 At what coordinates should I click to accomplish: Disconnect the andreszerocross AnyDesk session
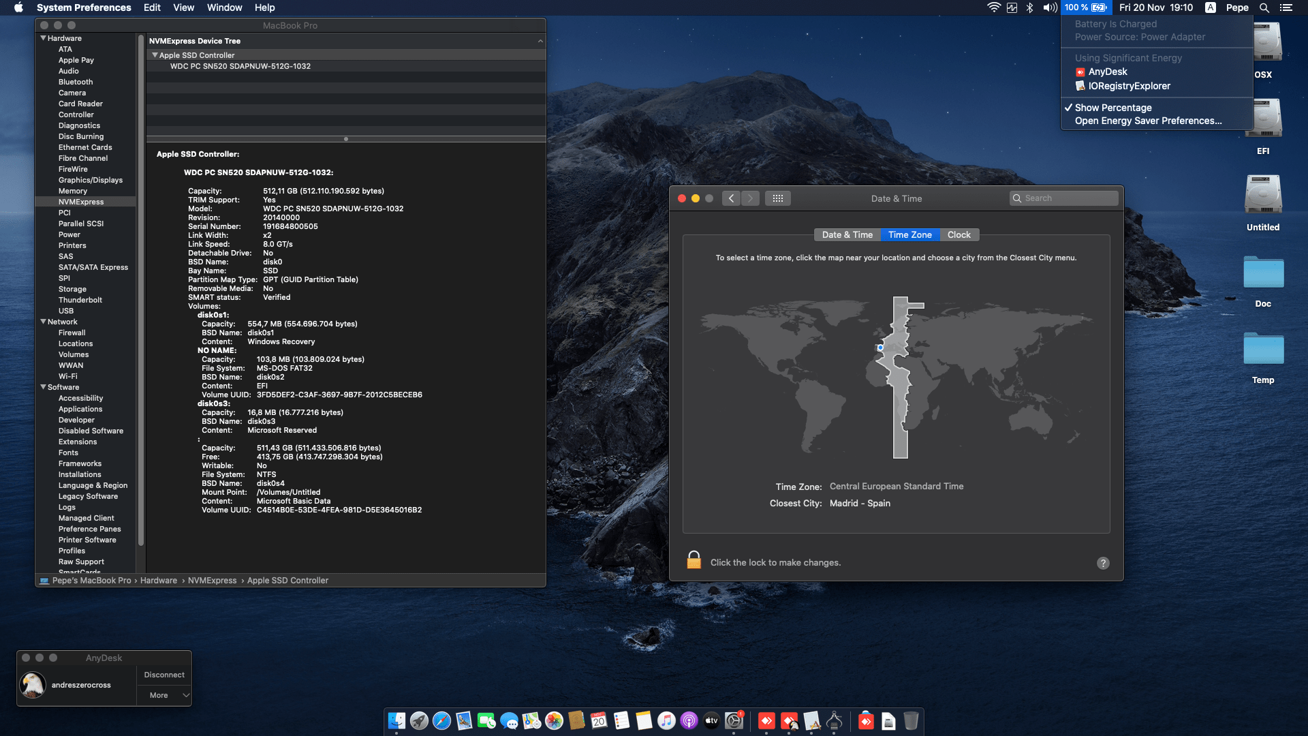[163, 674]
